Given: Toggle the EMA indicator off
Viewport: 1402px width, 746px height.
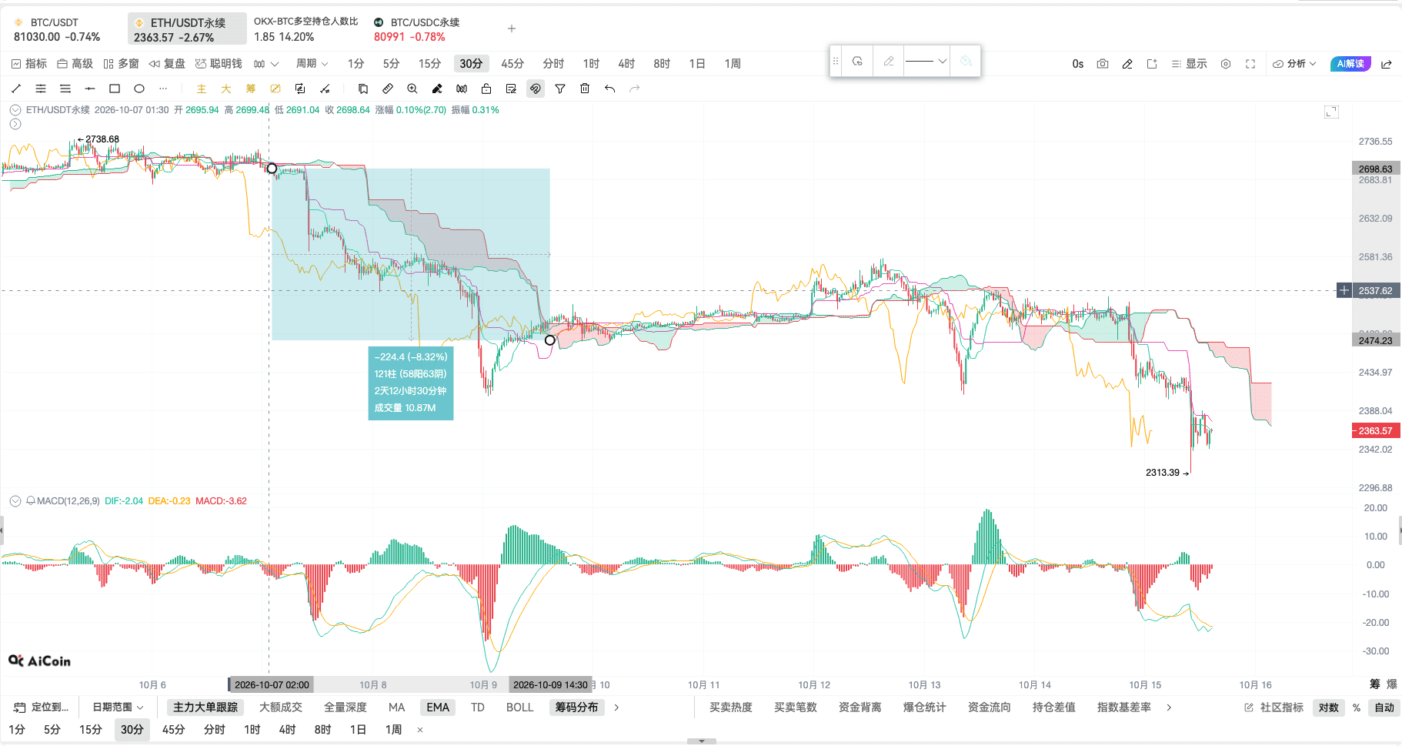Looking at the screenshot, I should (438, 707).
